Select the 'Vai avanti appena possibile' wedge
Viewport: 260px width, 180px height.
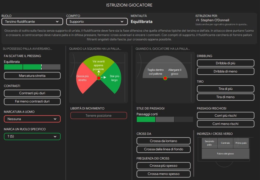click(x=98, y=63)
